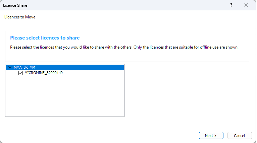Uncheck the MICROMINE_82000149 checkbox
257x143 pixels.
pyautogui.click(x=21, y=73)
